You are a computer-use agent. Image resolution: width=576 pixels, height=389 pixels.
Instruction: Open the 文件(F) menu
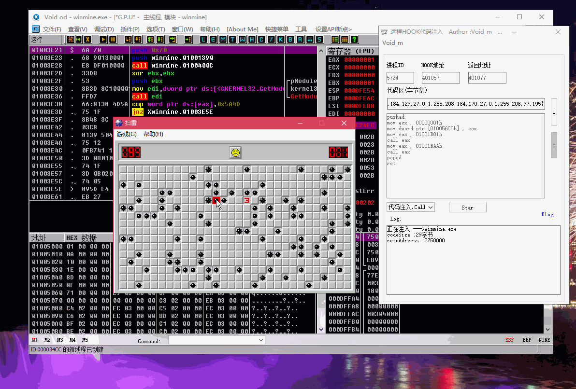(52, 29)
